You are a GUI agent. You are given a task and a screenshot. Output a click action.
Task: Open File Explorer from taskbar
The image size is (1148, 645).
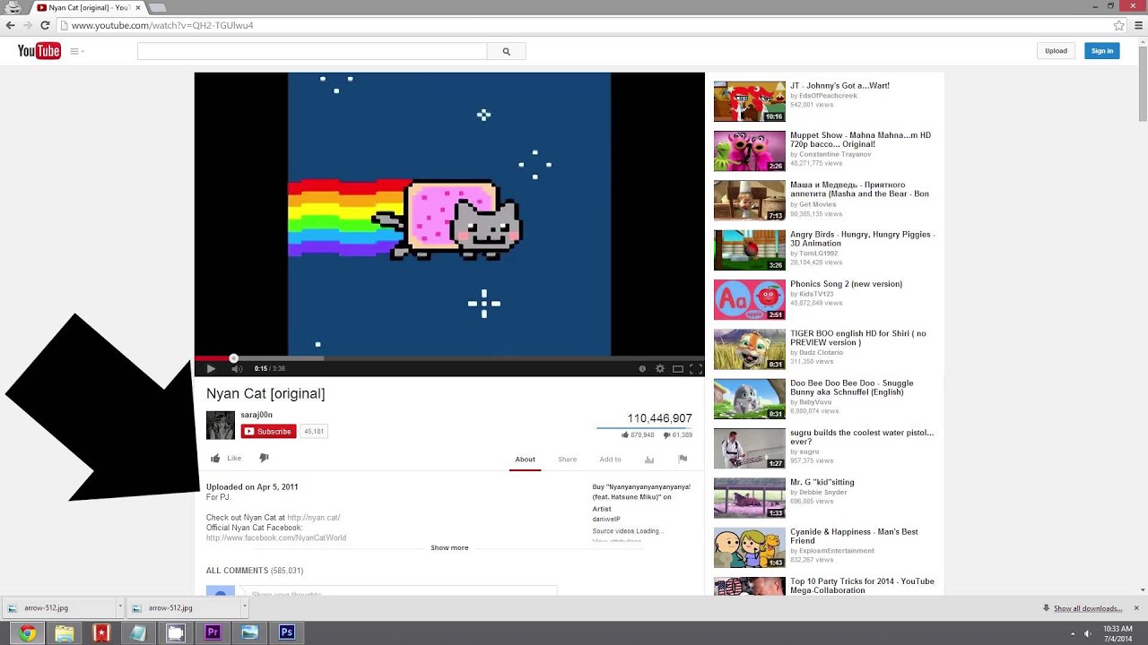(65, 632)
